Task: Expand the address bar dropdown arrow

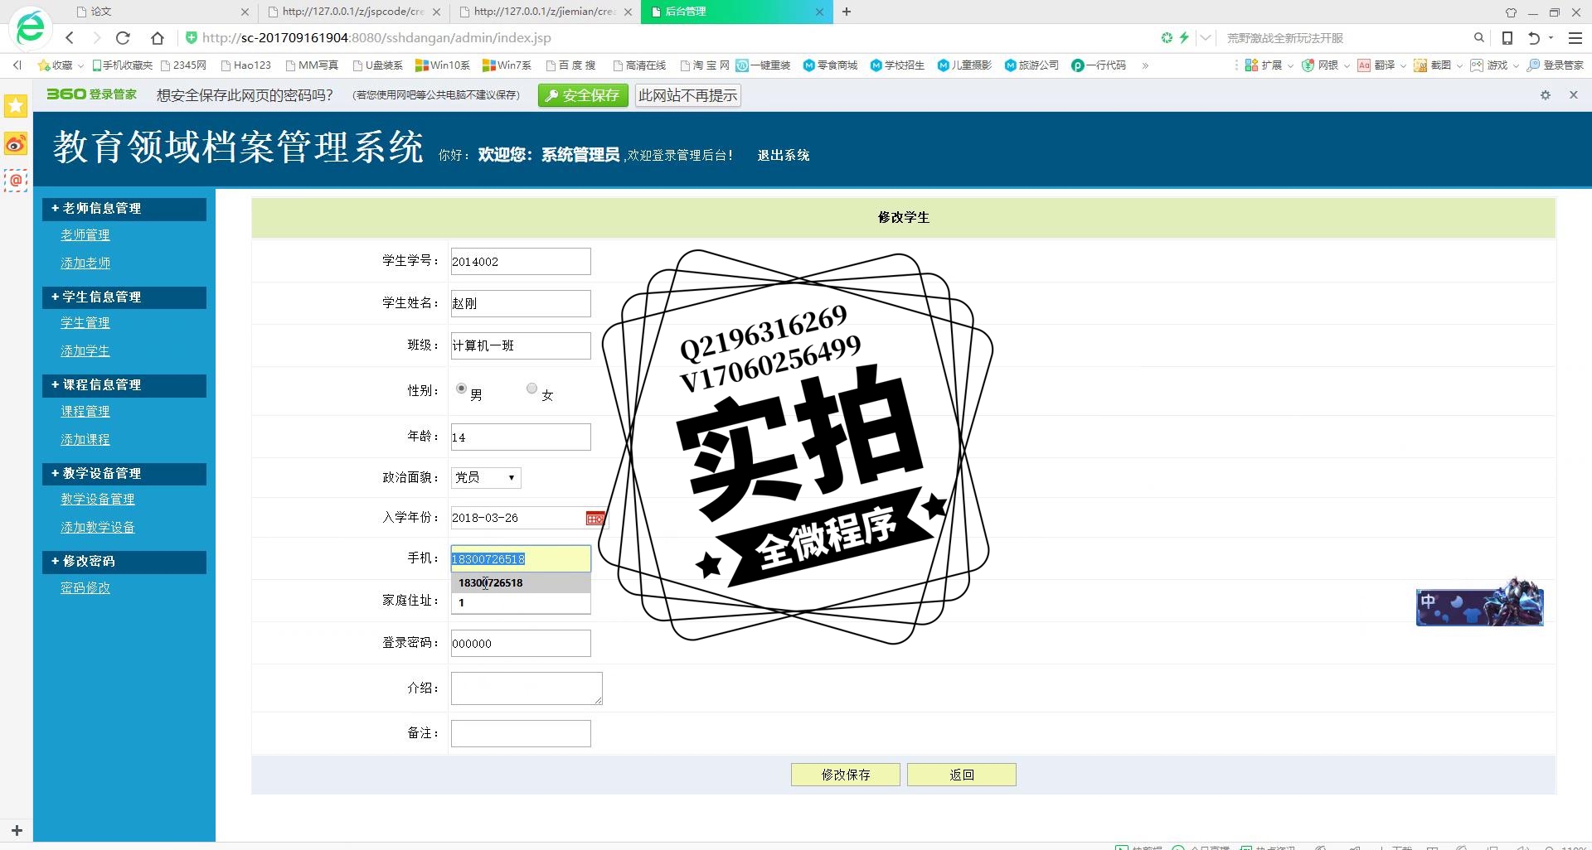Action: point(1206,37)
